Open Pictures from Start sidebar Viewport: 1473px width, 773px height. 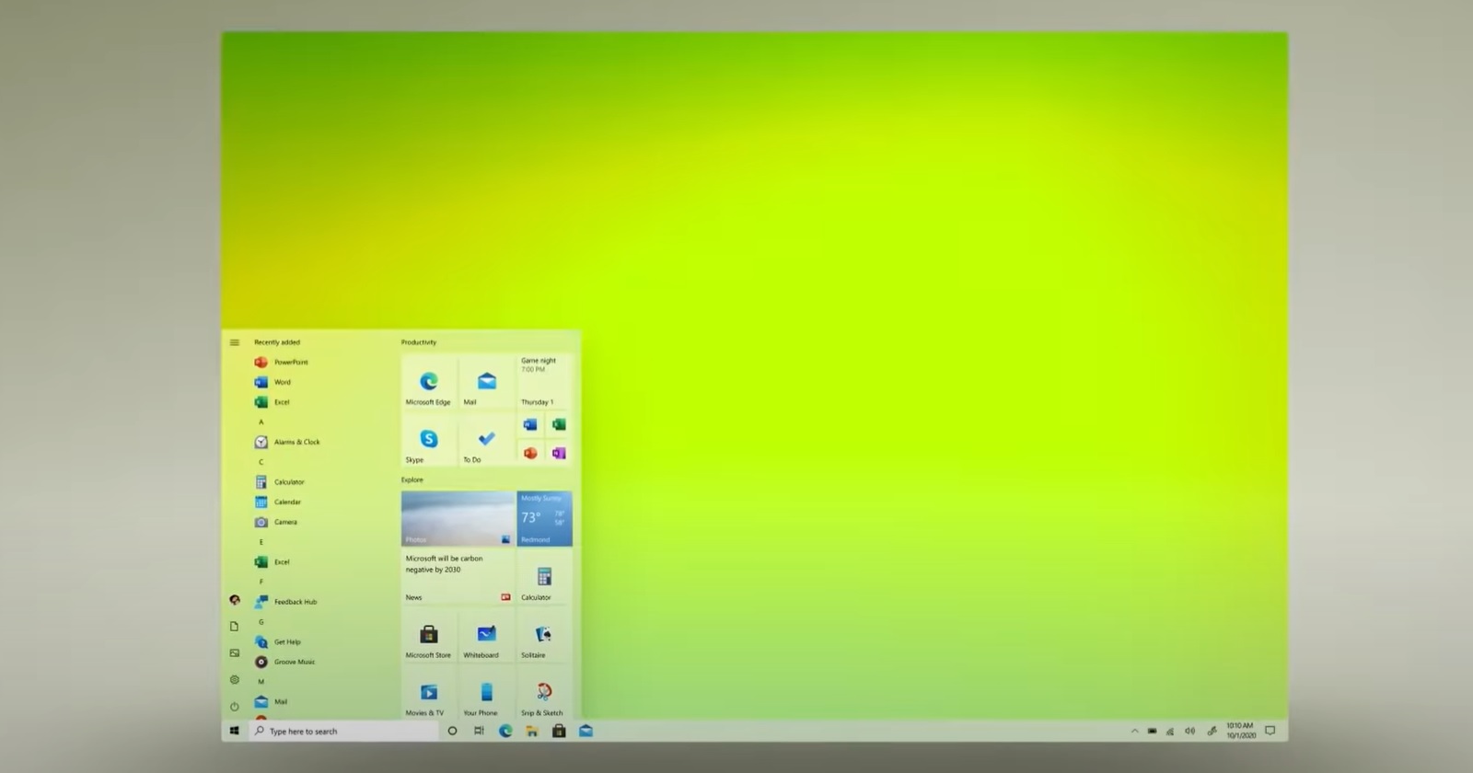pyautogui.click(x=235, y=653)
